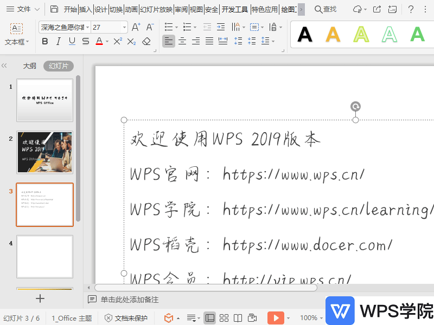The height and width of the screenshot is (325, 434).
Task: Click the Save icon in top toolbar
Action: 54,9
